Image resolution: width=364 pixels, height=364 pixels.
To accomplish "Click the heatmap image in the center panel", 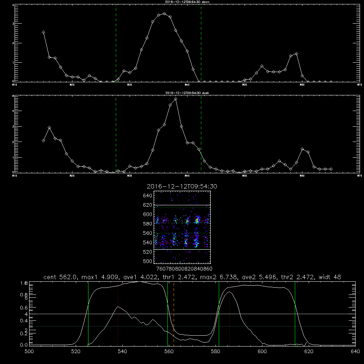I will pos(182,227).
